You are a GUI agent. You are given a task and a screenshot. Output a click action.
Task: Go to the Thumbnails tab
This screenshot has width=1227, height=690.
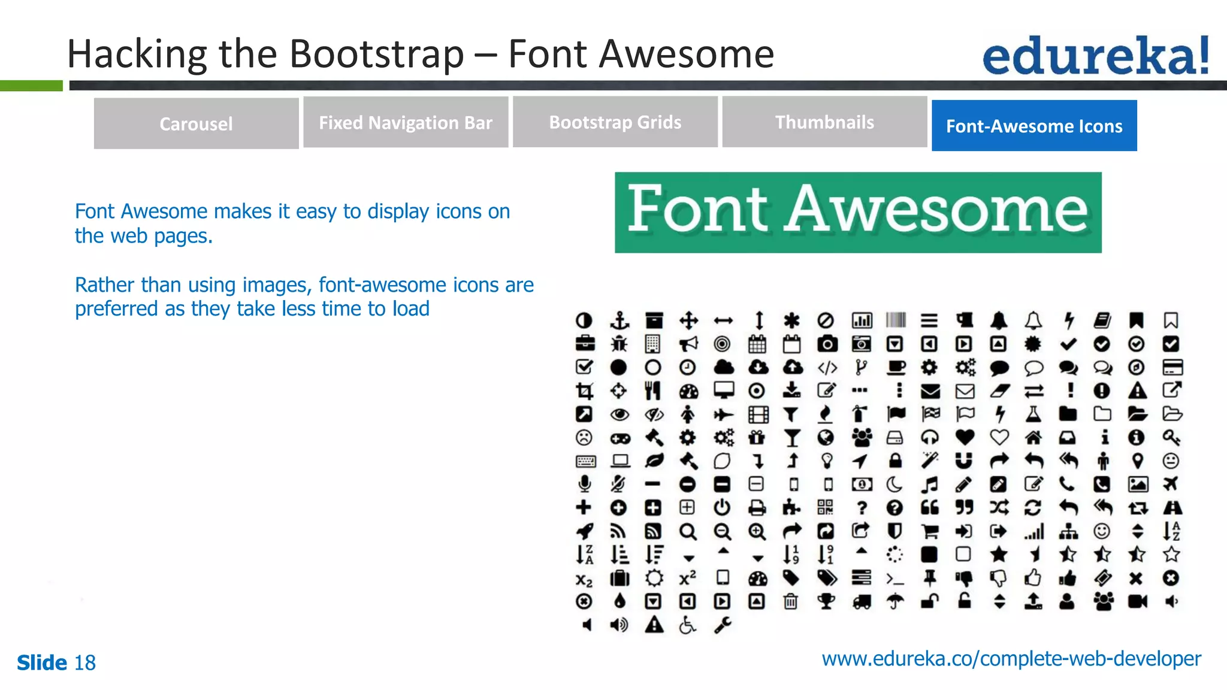click(824, 122)
